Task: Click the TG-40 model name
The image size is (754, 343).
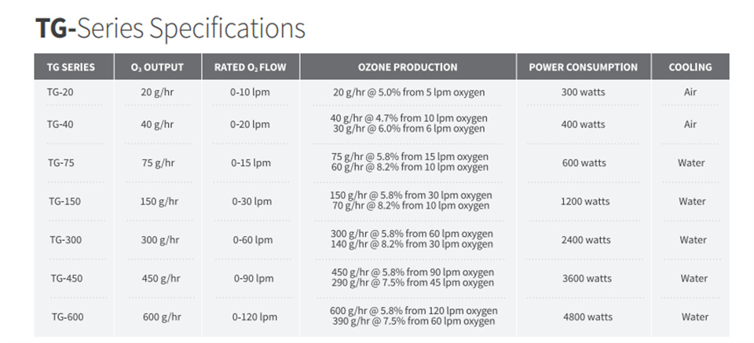Action: pos(60,125)
